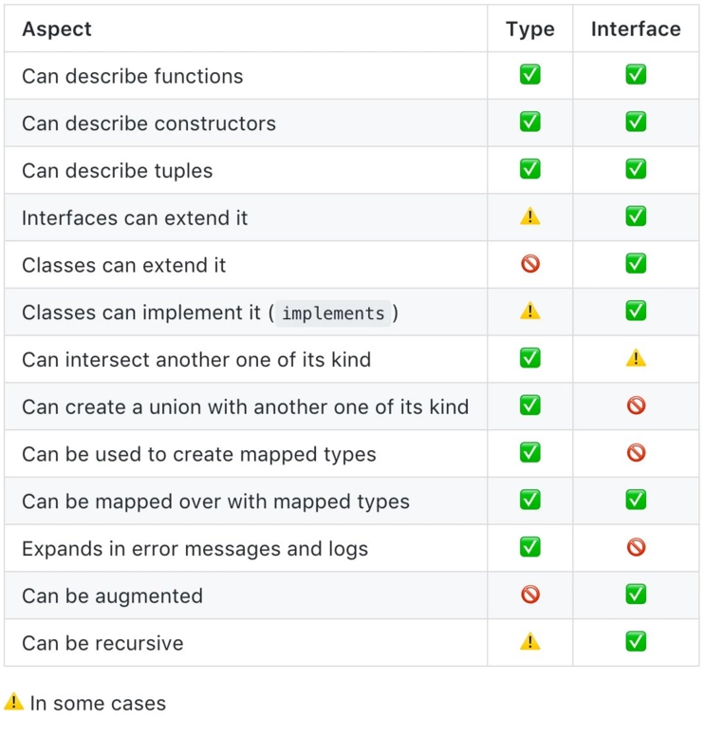Click the Type warning icon for 'Can be recursive'
The image size is (705, 738).
point(530,641)
